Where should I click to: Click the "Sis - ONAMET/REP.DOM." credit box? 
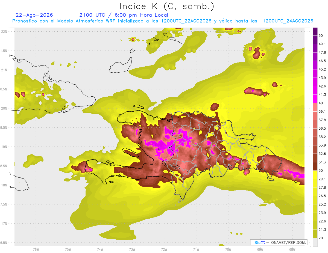pos(279,242)
